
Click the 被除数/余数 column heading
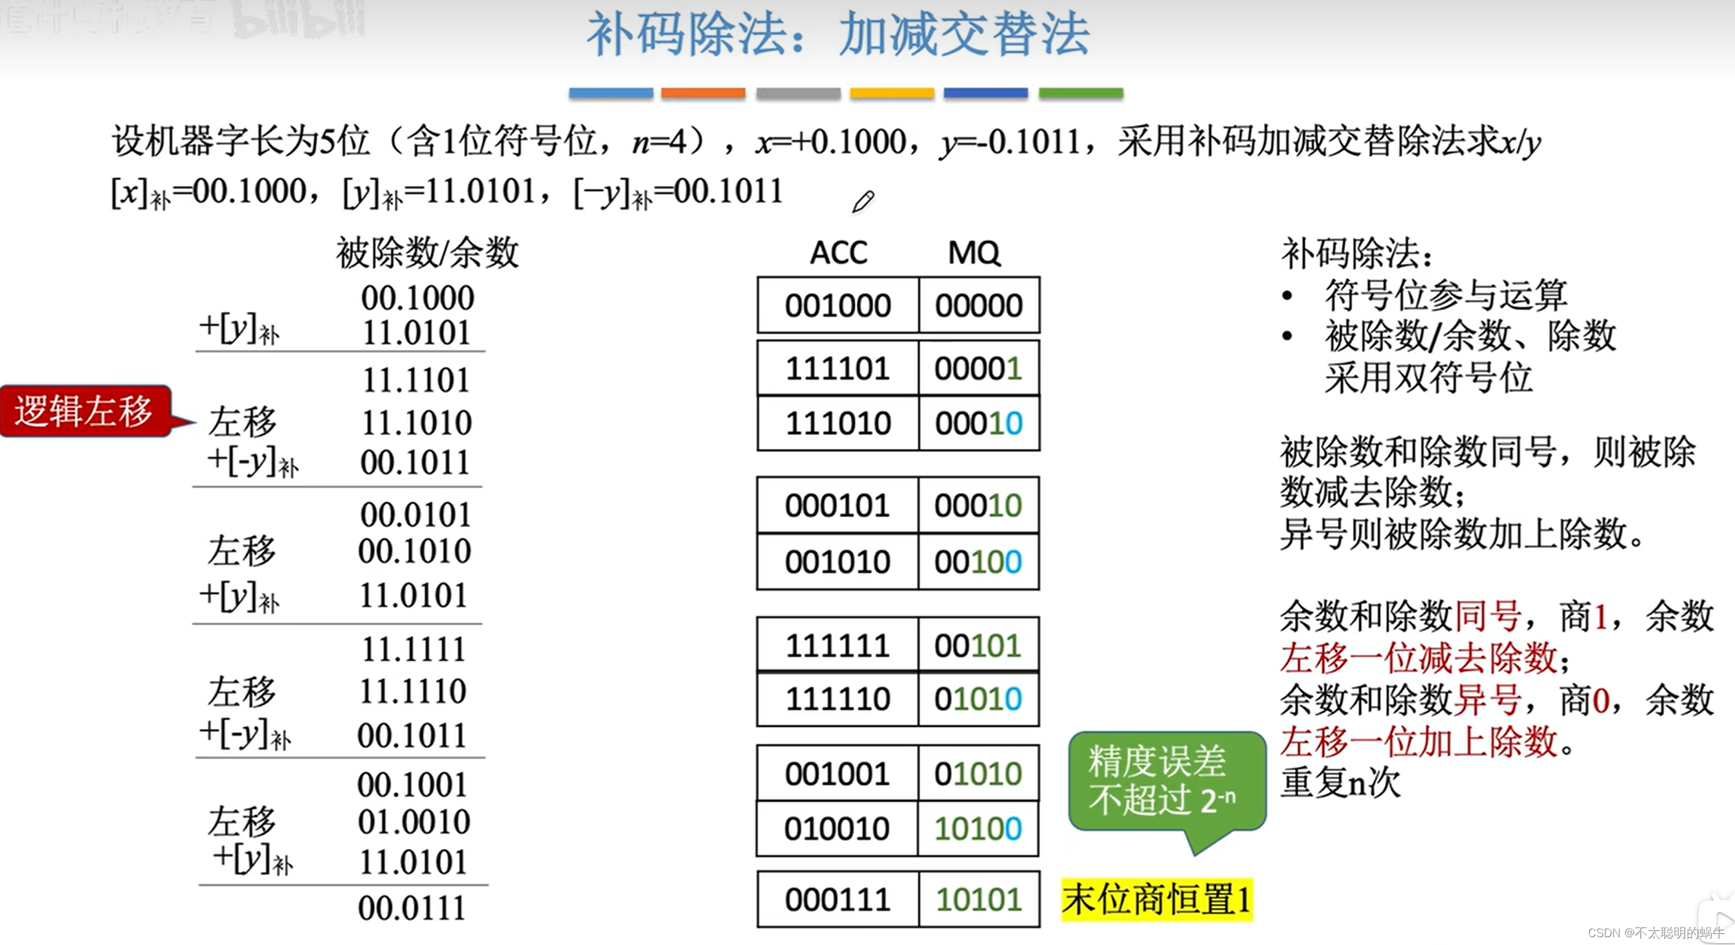coord(428,252)
